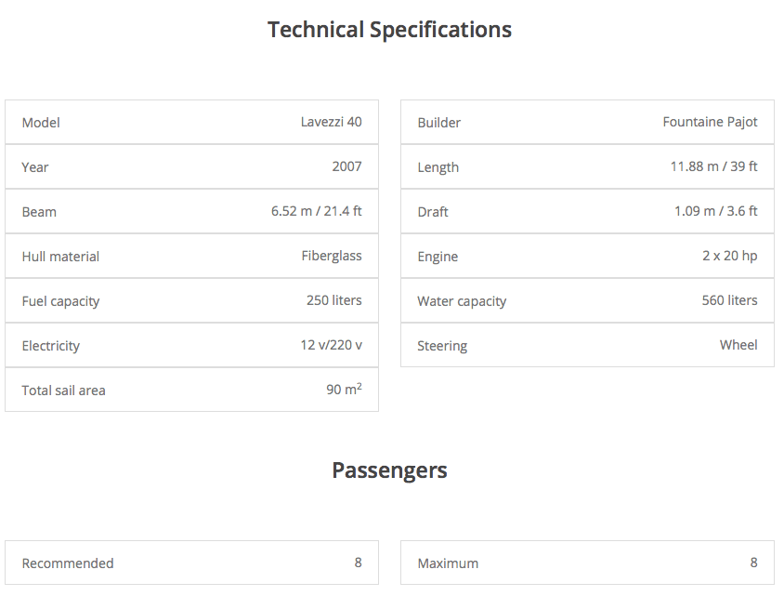Click the Electricity 12 v/220 v value
The height and width of the screenshot is (609, 784).
pos(331,345)
